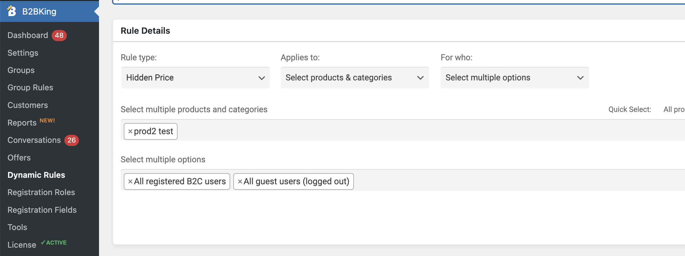This screenshot has width=685, height=256.
Task: Click the 'Select multiple options' section label
Action: (163, 160)
